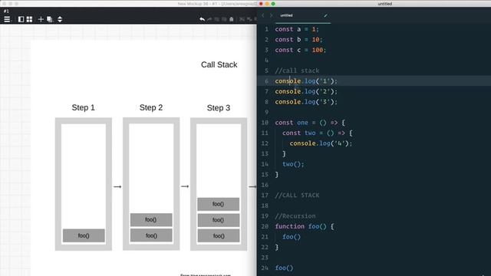Viewport: 491px width, 276px height.
Task: Click code line 'const a = 1;'
Action: (297, 29)
